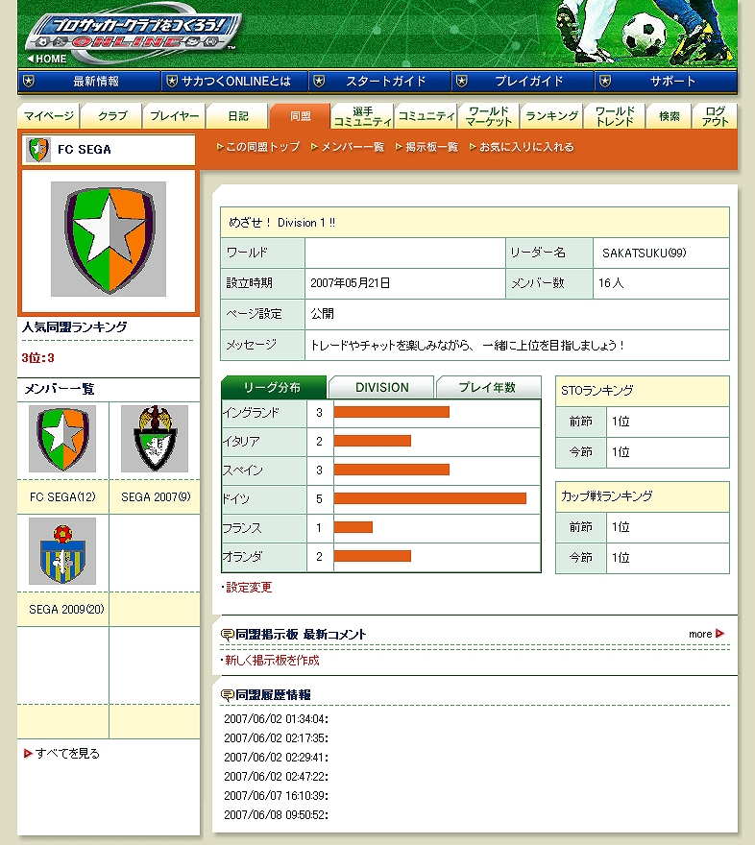
Task: Switch to the プレイ年数 tab
Action: click(487, 388)
